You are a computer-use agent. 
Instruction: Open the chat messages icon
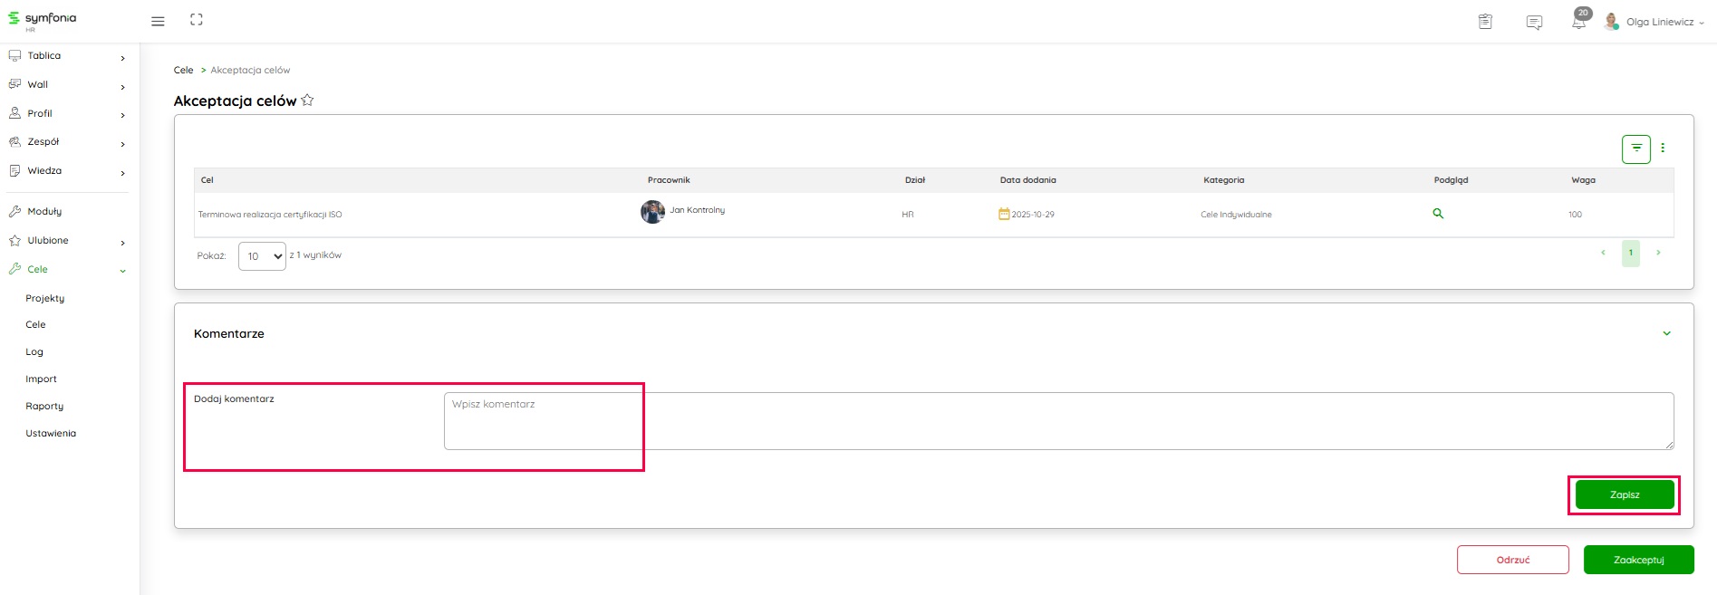(1534, 23)
